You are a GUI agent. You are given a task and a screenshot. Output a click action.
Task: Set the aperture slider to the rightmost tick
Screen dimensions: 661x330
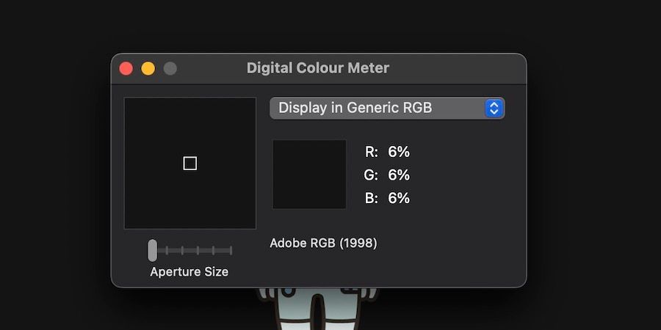point(231,250)
